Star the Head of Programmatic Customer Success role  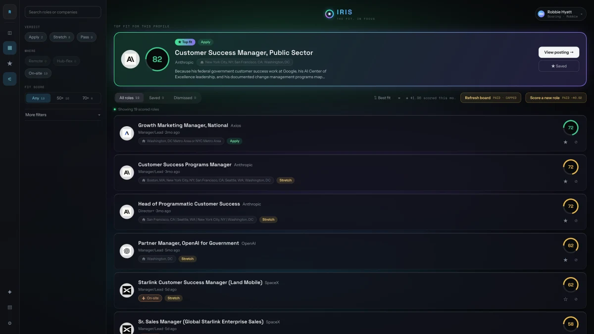coord(566,221)
